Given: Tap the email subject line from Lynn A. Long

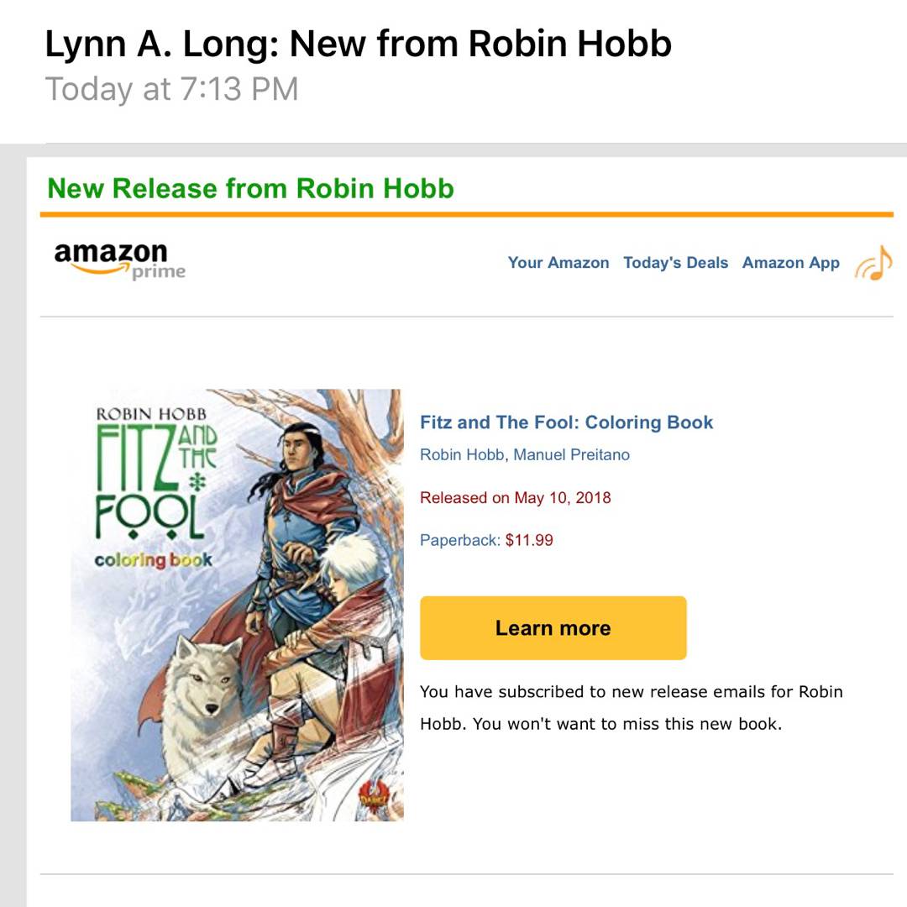Looking at the screenshot, I should [x=358, y=44].
